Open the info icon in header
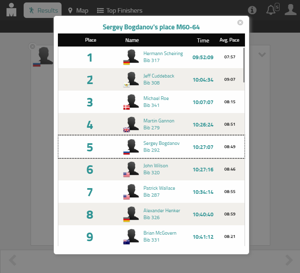Screen dimensions: 300x273 (x=252, y=10)
